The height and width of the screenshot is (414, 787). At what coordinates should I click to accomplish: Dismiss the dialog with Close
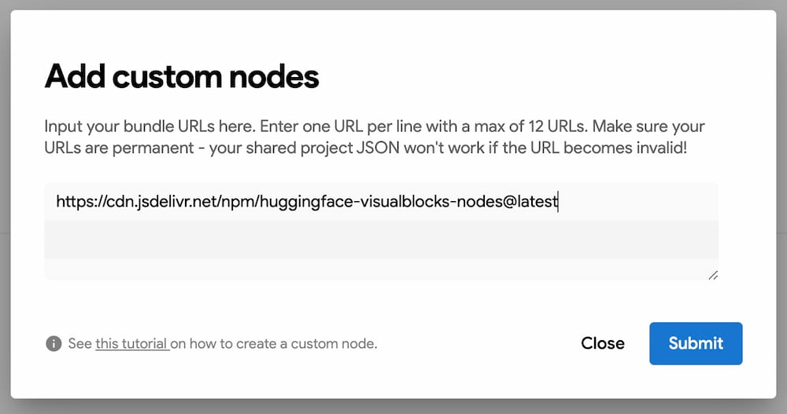click(x=602, y=343)
